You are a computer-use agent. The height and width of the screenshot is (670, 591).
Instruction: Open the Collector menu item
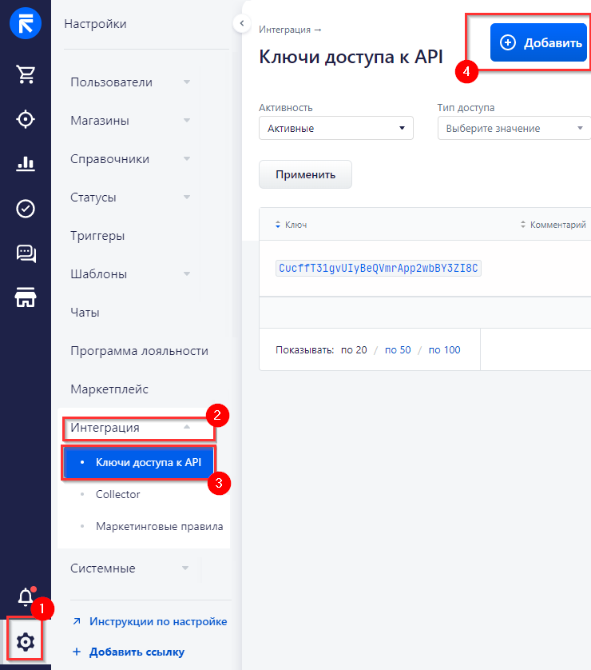click(x=117, y=494)
